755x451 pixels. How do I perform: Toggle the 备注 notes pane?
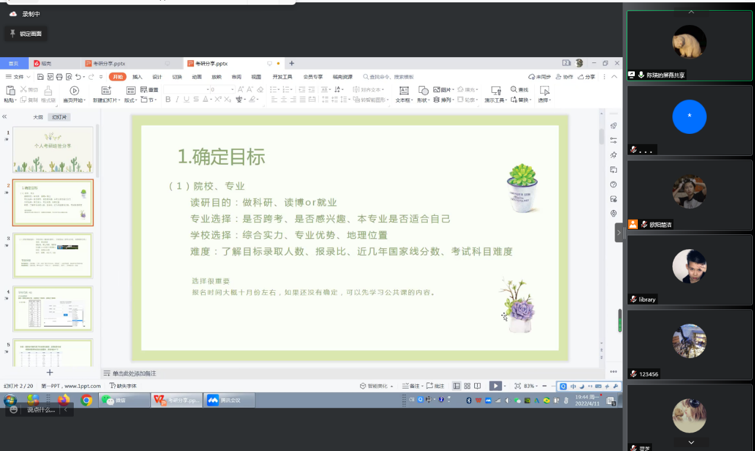click(411, 386)
